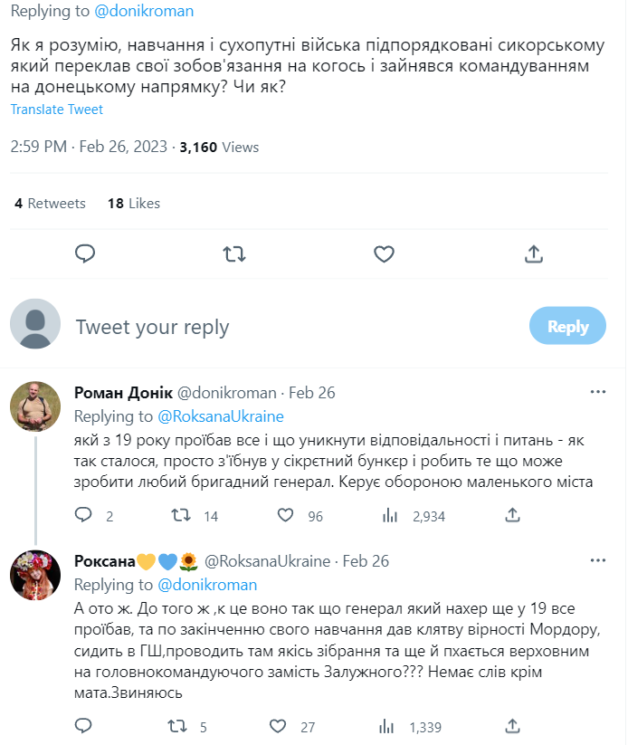Retweet the main tweet via its retweet icon
This screenshot has width=628, height=745.
coord(234,254)
